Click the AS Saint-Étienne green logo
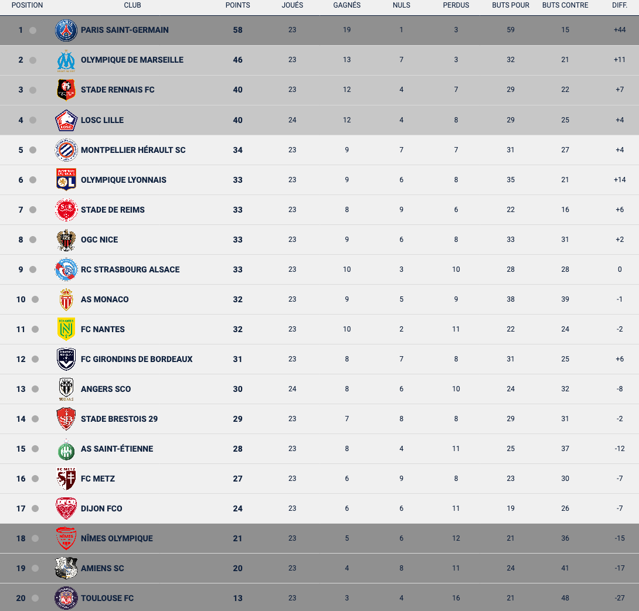 (x=66, y=449)
